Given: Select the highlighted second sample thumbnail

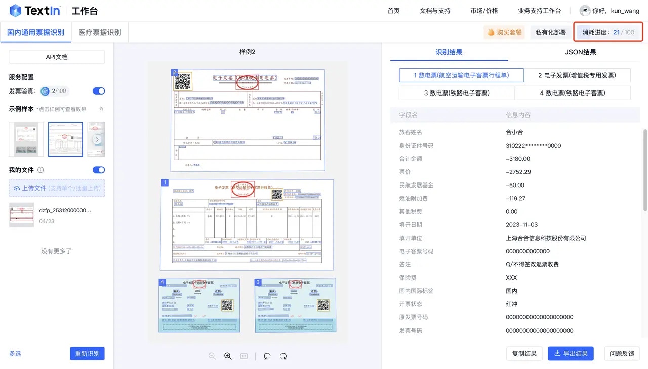Looking at the screenshot, I should [x=65, y=140].
